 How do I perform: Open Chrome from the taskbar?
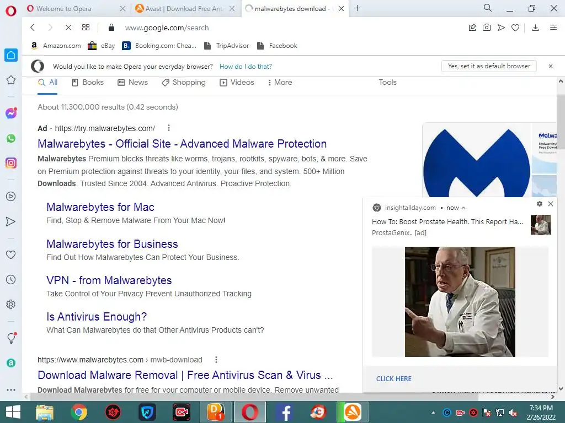point(78,412)
